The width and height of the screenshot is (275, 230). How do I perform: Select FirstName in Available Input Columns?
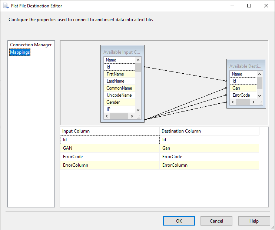119,74
